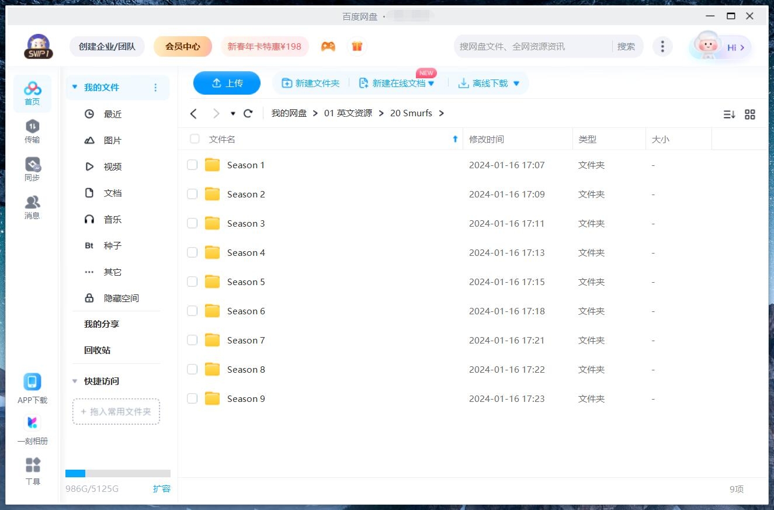Viewport: 774px width, 510px height.
Task: Expand the 新建在线文档 dropdown arrow
Action: click(x=431, y=83)
